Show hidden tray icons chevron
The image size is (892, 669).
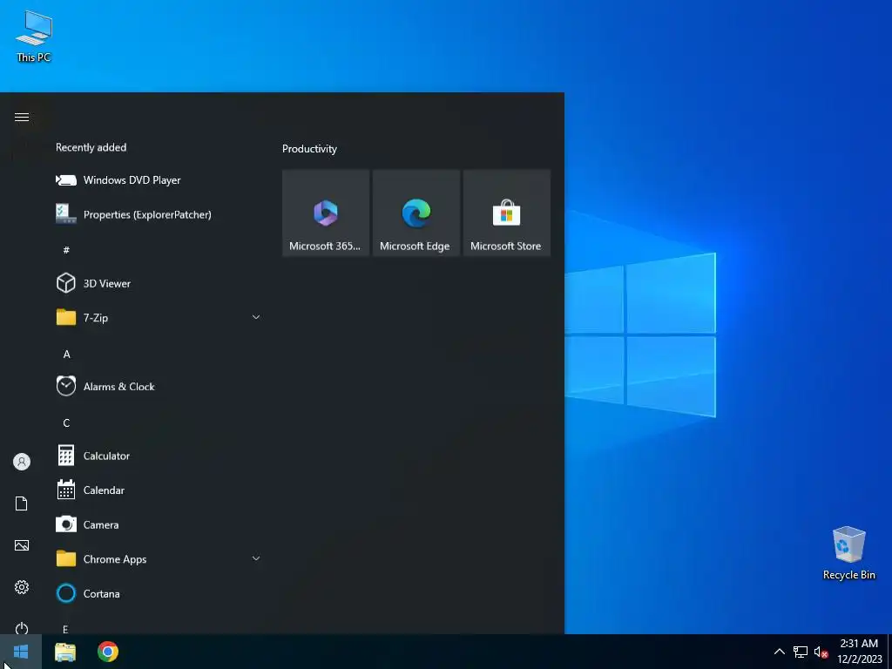pos(780,652)
